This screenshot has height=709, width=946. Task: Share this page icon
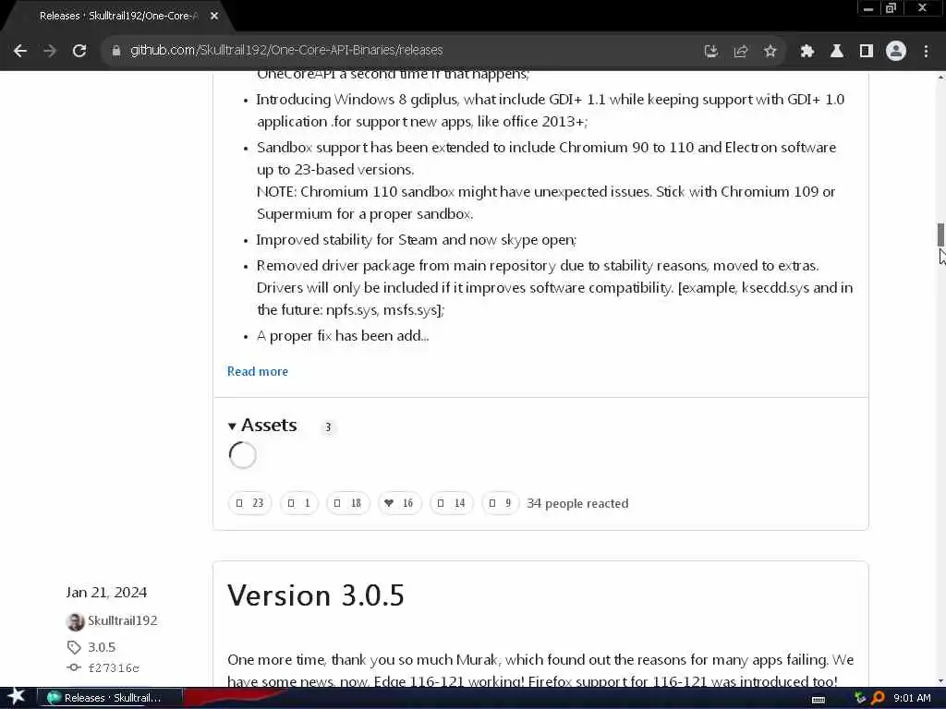(740, 52)
